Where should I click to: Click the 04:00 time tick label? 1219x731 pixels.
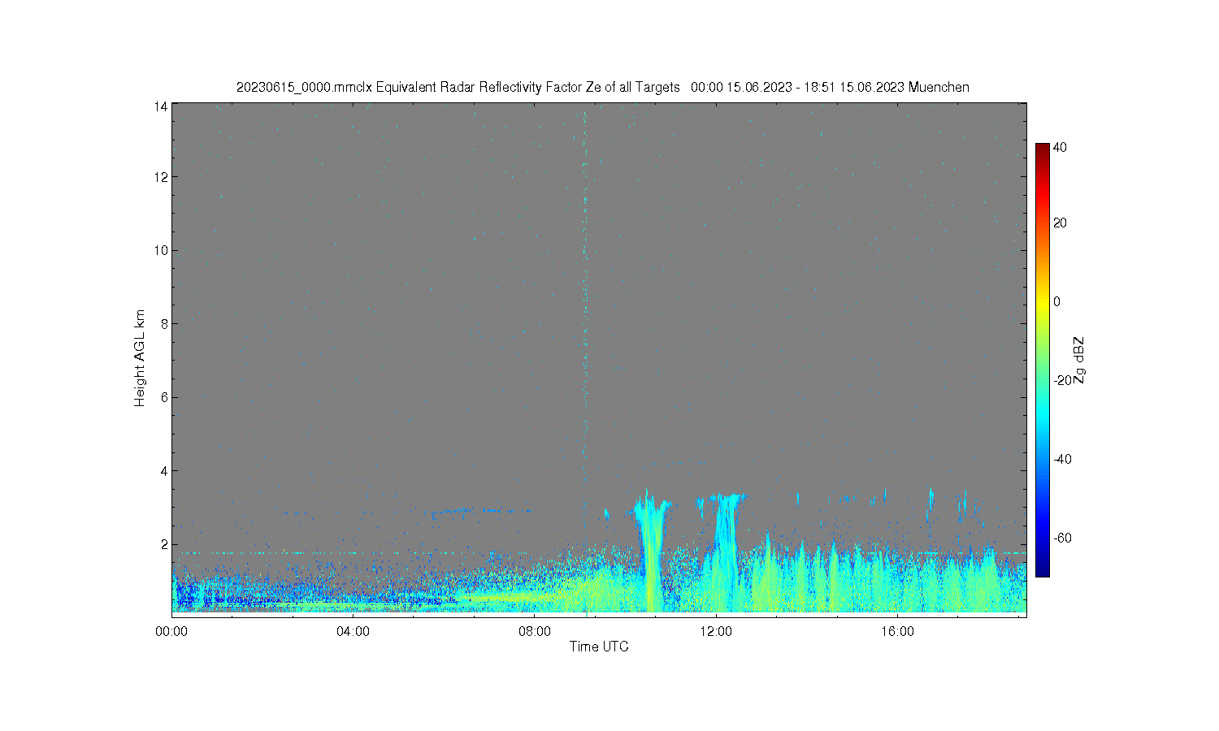(354, 631)
